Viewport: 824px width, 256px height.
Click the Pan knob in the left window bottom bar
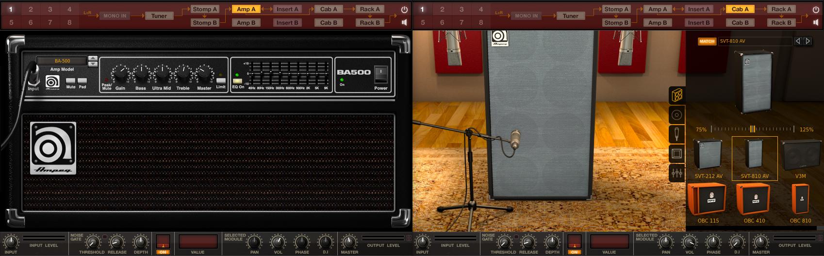[254, 241]
